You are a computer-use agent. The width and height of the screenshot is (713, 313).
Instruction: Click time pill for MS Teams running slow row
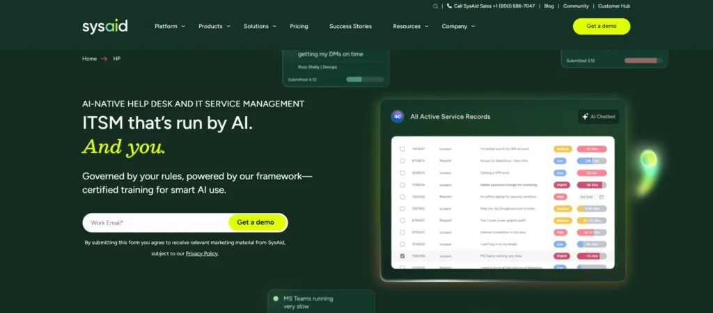(592, 256)
